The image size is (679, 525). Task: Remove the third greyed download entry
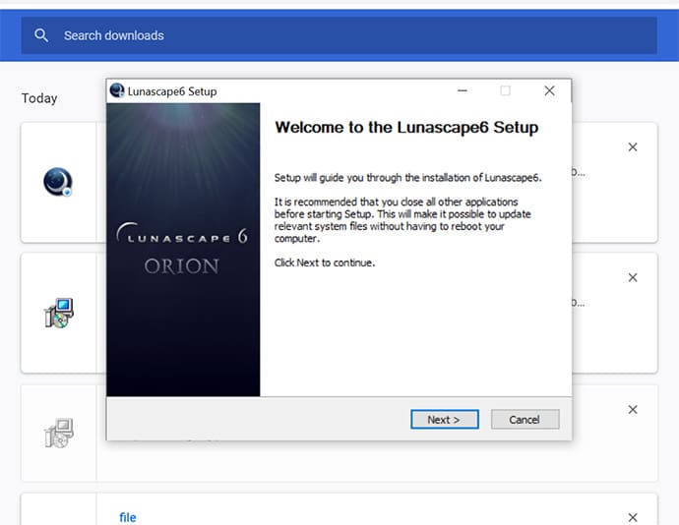[x=633, y=409]
